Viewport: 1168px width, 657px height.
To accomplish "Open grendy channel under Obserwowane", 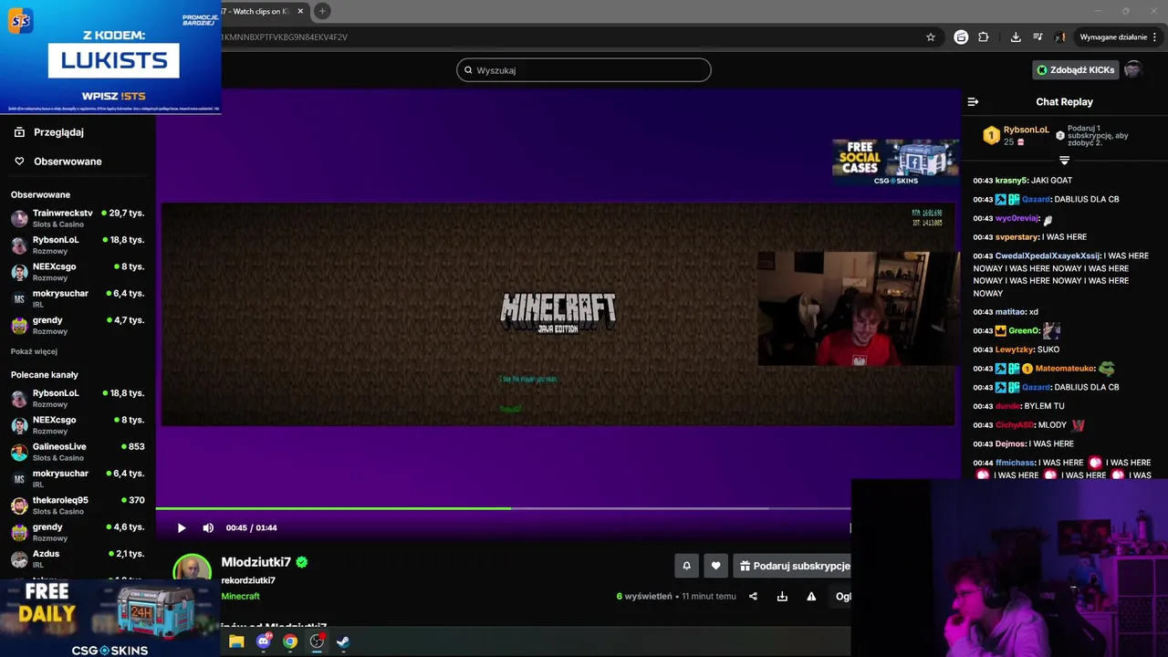I will click(78, 325).
